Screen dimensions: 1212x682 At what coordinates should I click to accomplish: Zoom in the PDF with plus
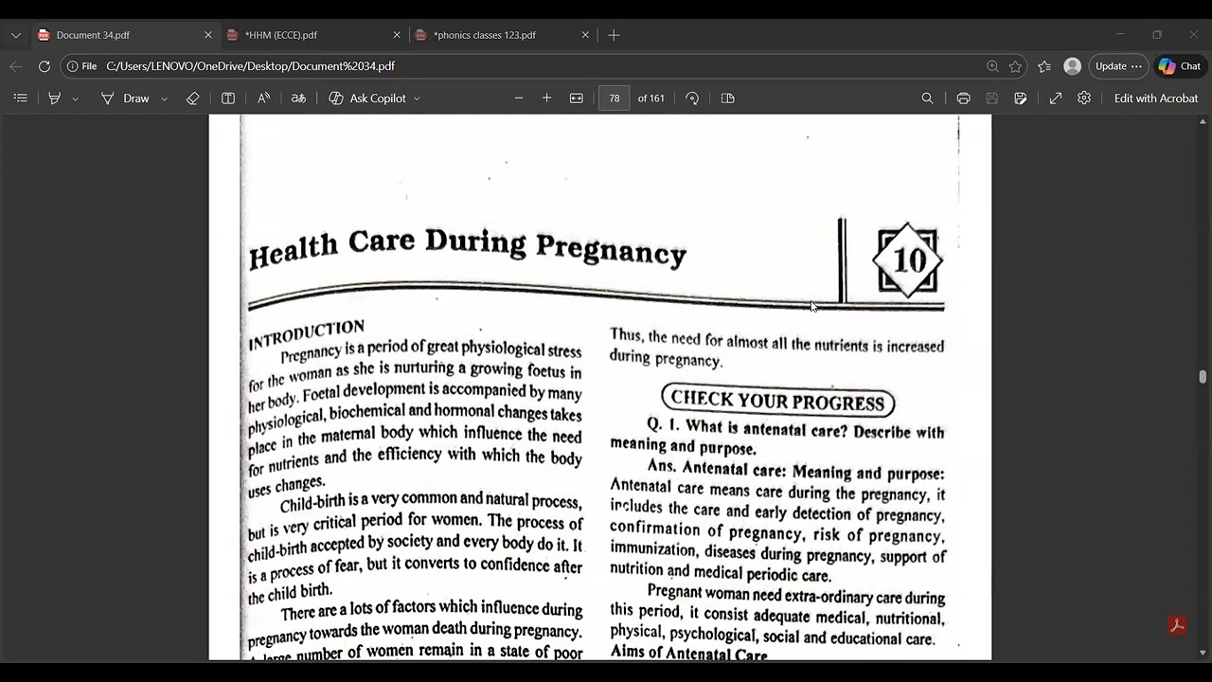coord(546,99)
